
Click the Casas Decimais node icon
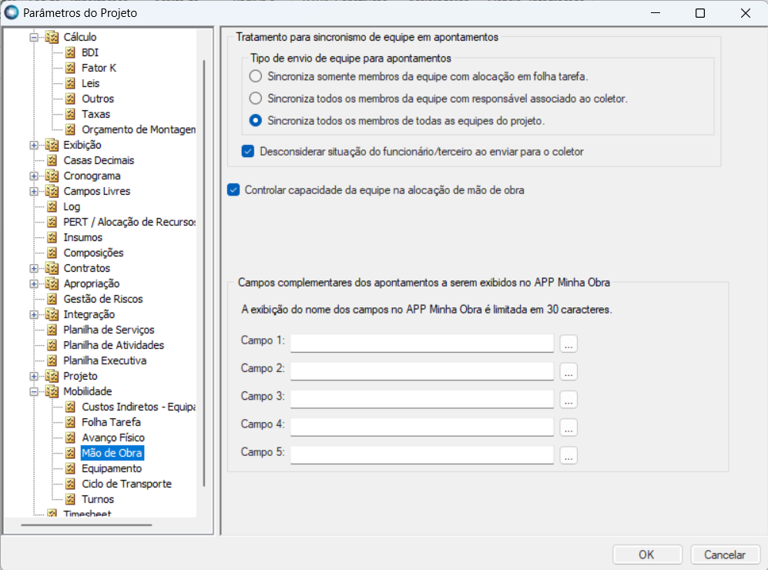[52, 160]
